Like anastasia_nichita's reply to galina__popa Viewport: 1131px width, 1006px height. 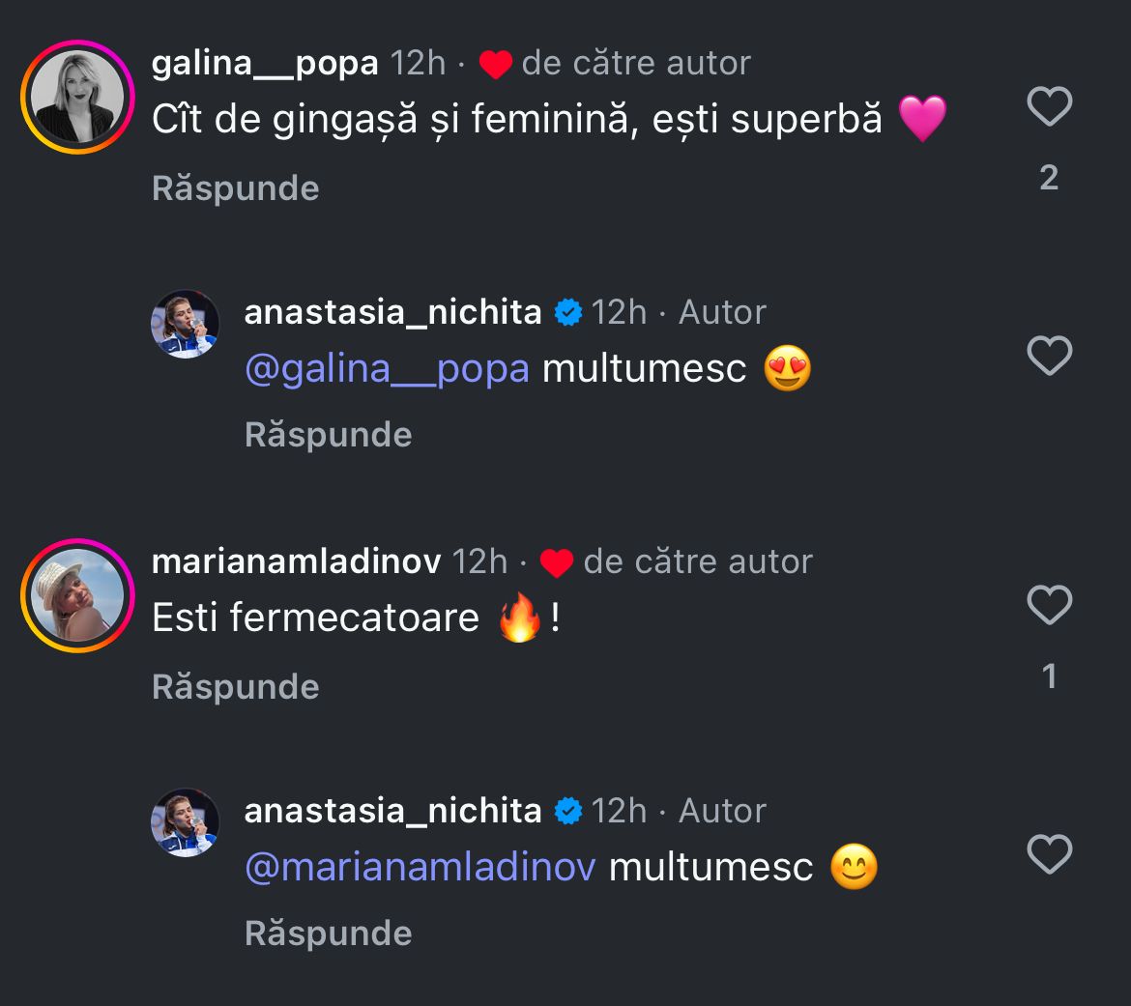1049,357
